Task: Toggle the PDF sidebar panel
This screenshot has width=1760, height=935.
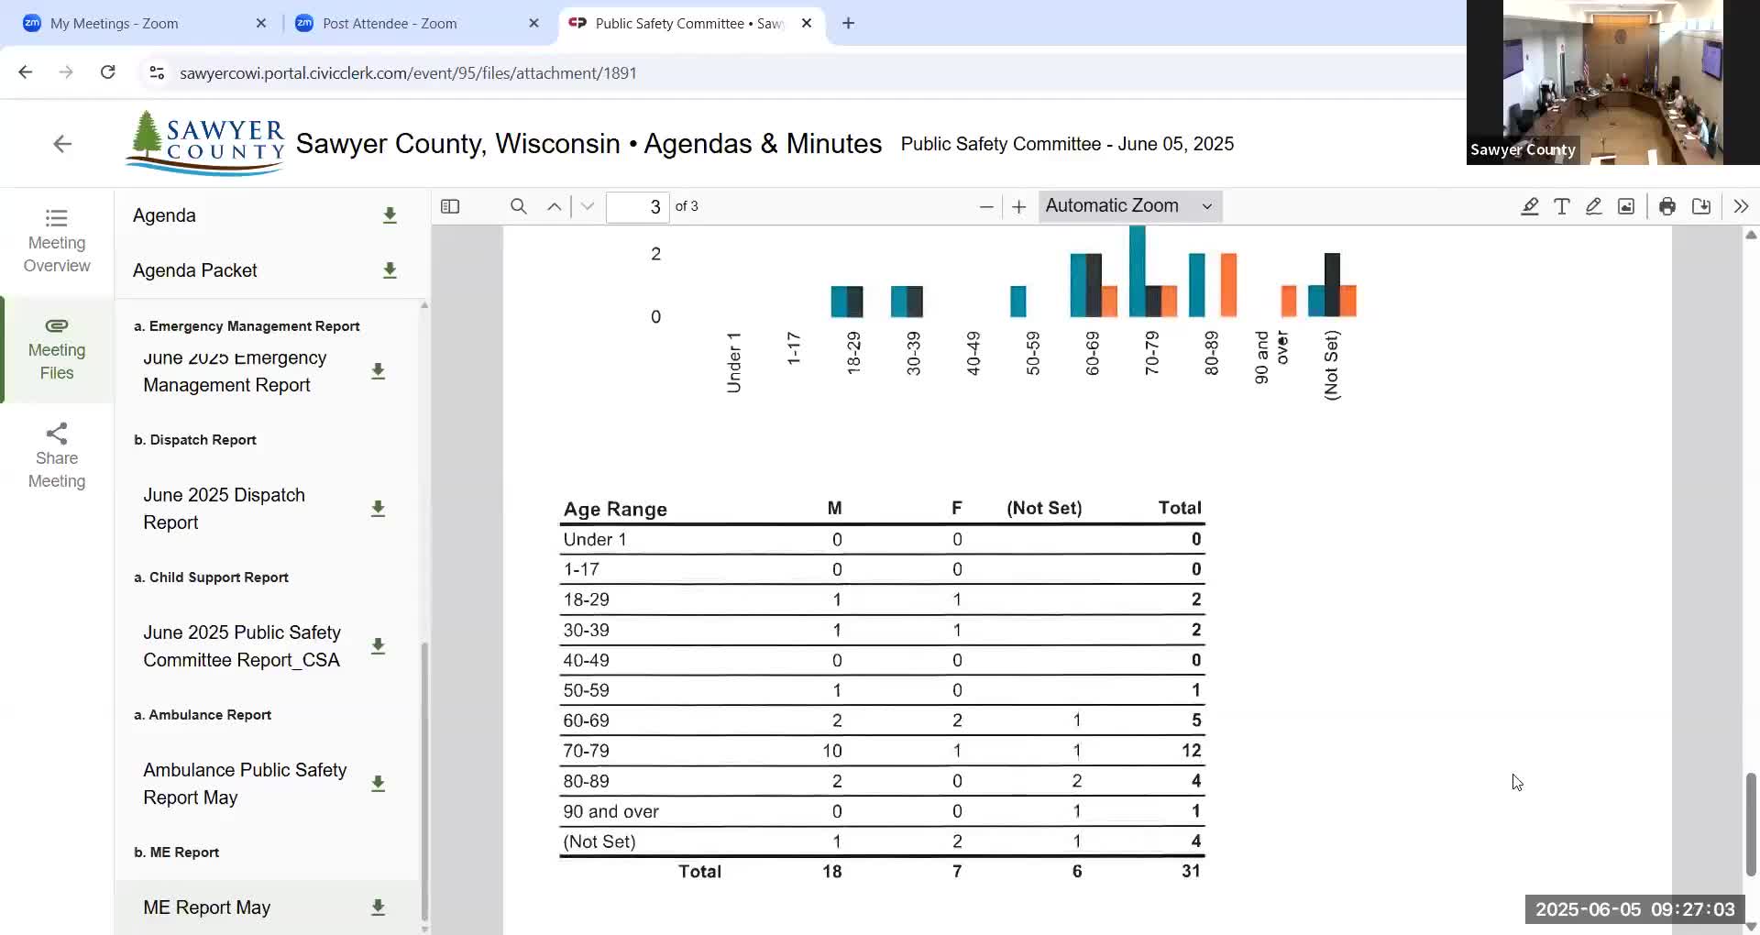Action: (450, 206)
